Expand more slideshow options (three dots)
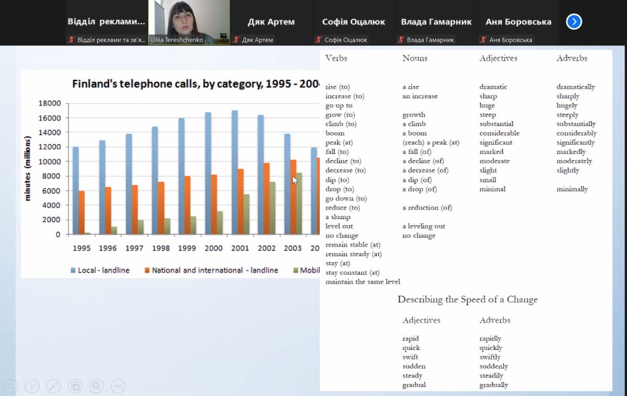This screenshot has width=627, height=396. pyautogui.click(x=118, y=386)
